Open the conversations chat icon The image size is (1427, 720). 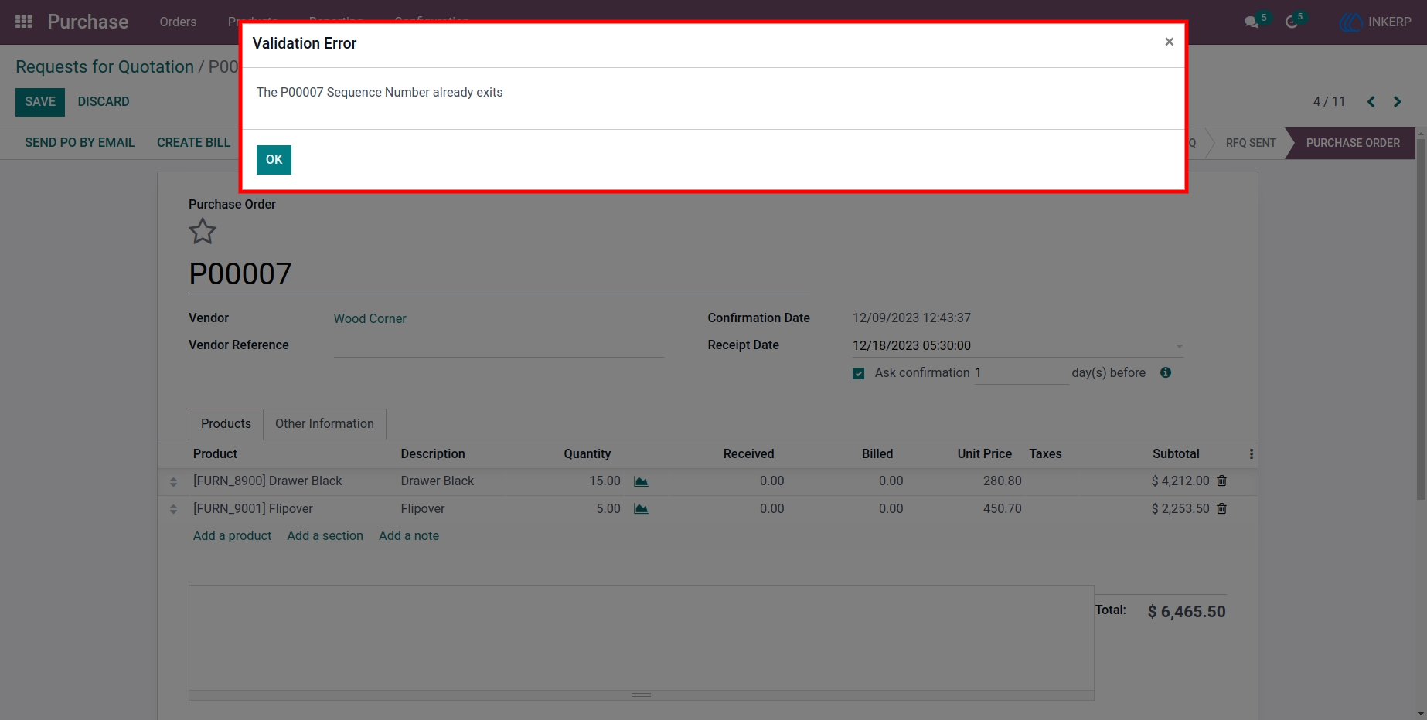(x=1252, y=22)
